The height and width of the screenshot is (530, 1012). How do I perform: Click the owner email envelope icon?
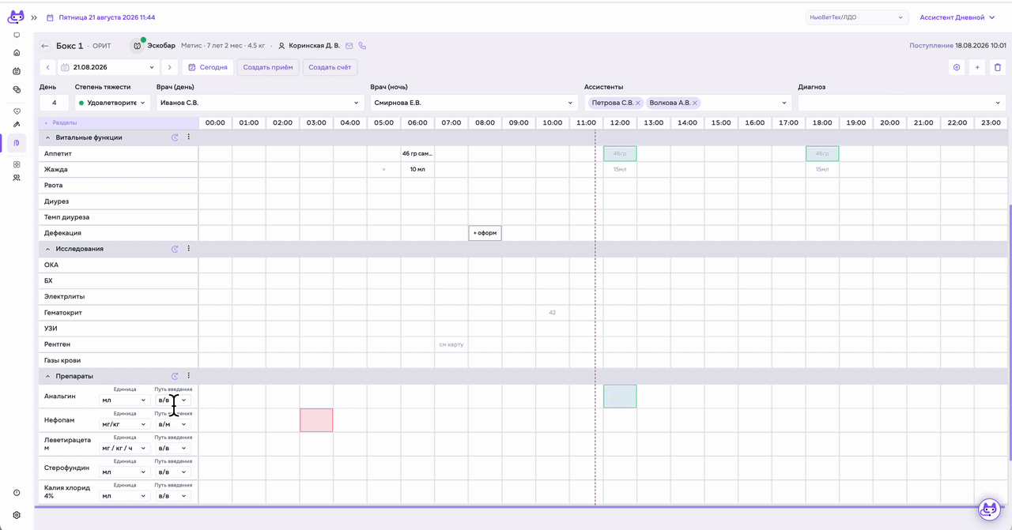[349, 46]
